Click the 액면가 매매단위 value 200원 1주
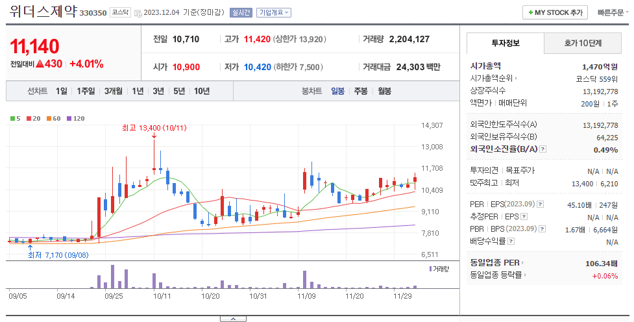This screenshot has height=322, width=634. pos(599,104)
